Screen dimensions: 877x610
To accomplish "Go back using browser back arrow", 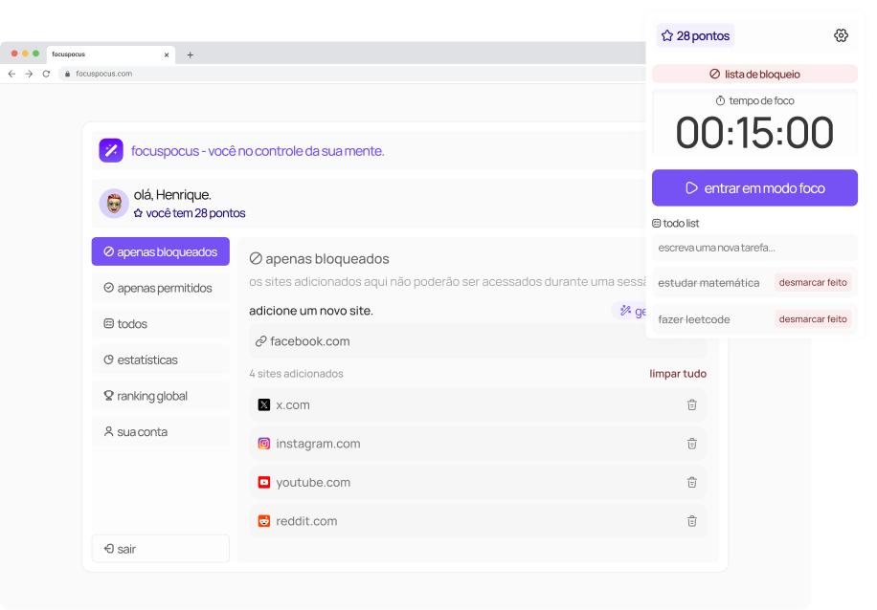I will click(11, 74).
